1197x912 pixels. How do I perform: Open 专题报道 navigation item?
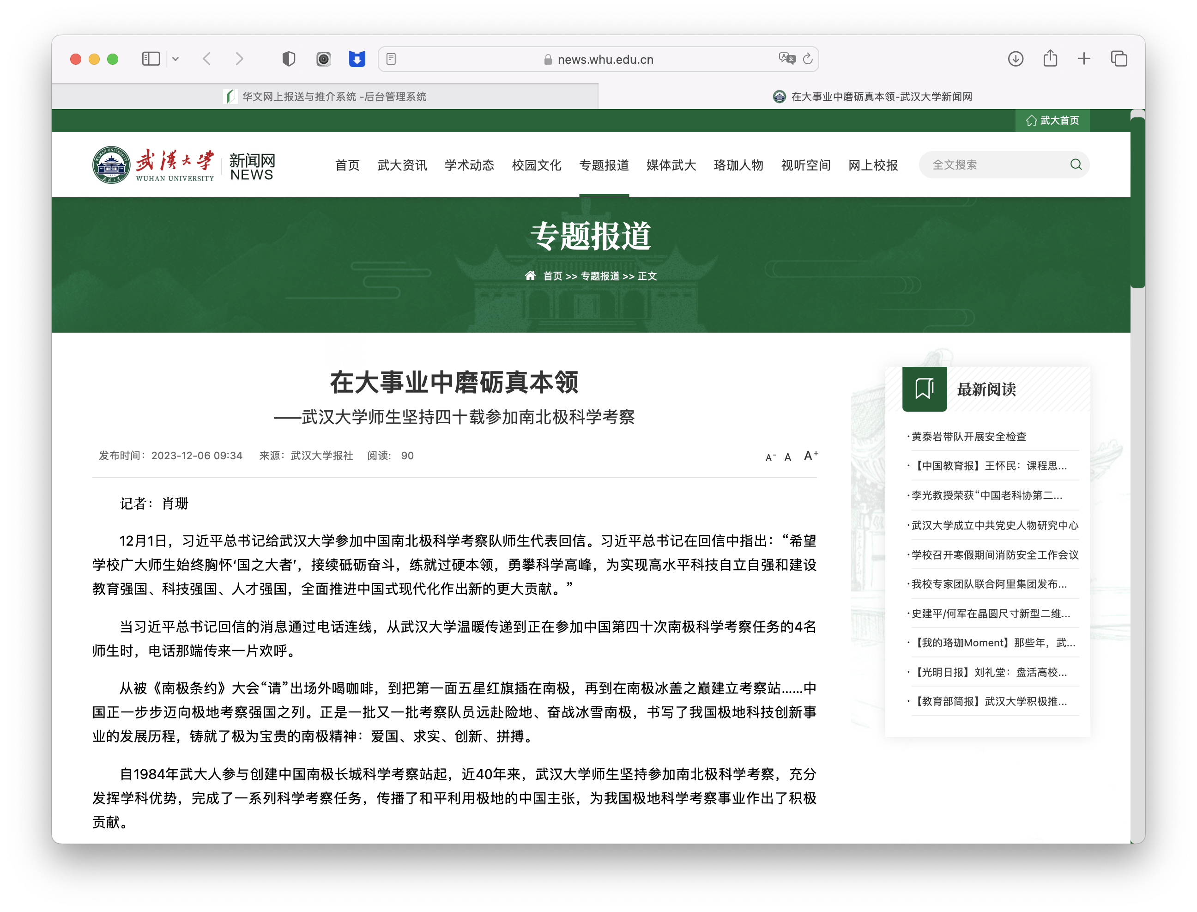[604, 165]
